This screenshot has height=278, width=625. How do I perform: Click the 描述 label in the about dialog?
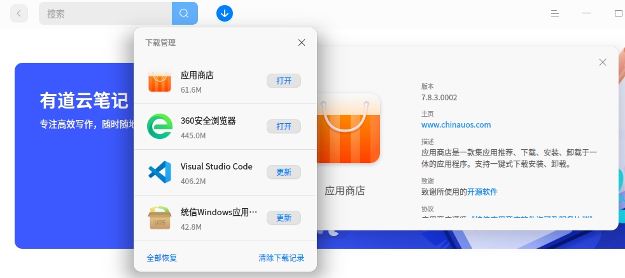(x=428, y=142)
